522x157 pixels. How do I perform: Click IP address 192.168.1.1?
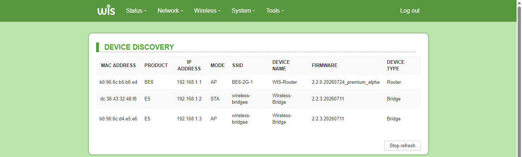pos(189,82)
